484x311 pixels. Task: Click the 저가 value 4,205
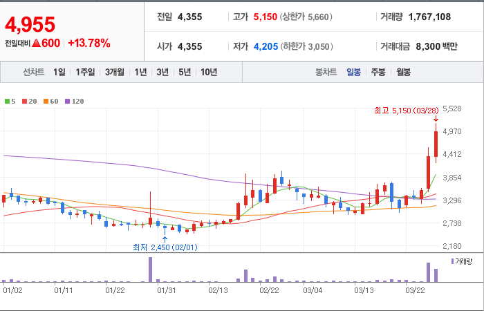click(x=266, y=46)
